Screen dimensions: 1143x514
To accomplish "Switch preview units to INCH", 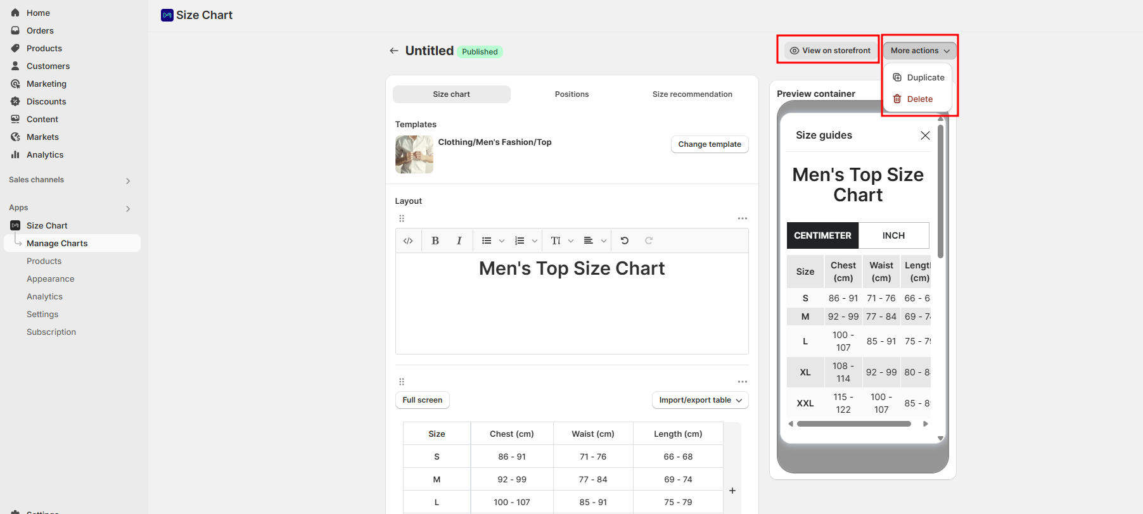I will pos(894,235).
